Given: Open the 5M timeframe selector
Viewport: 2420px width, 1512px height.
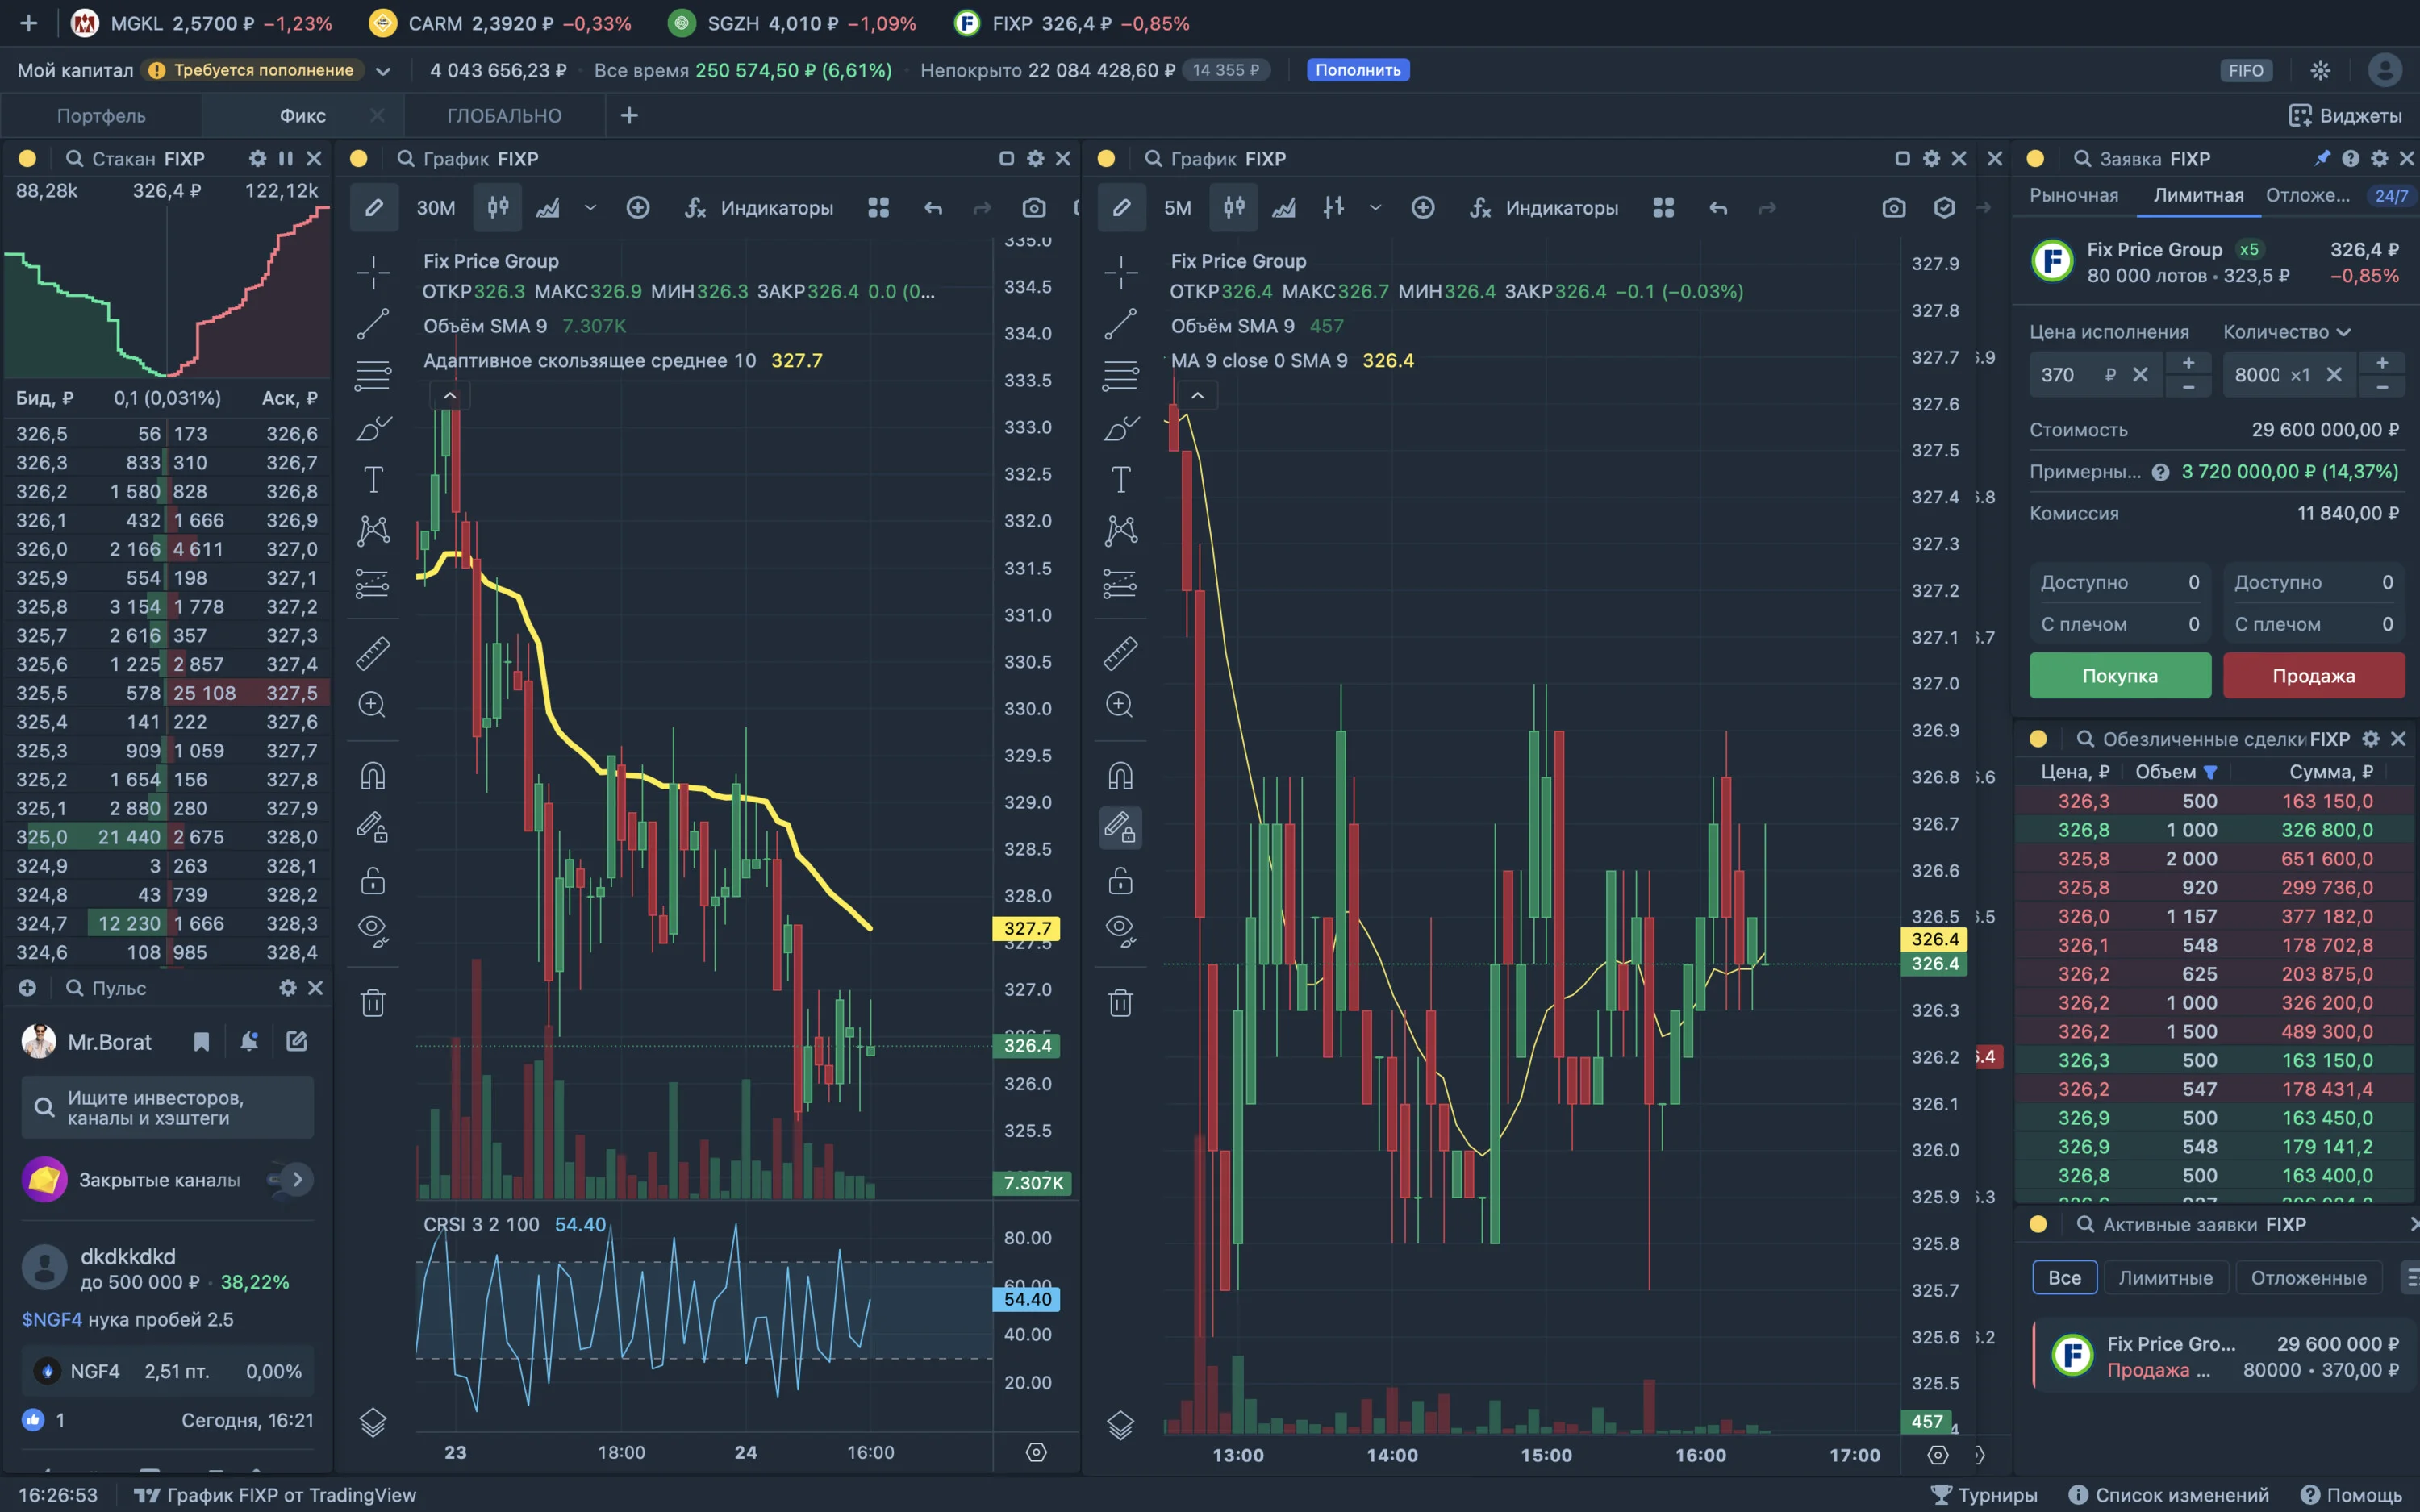Looking at the screenshot, I should [x=1178, y=208].
